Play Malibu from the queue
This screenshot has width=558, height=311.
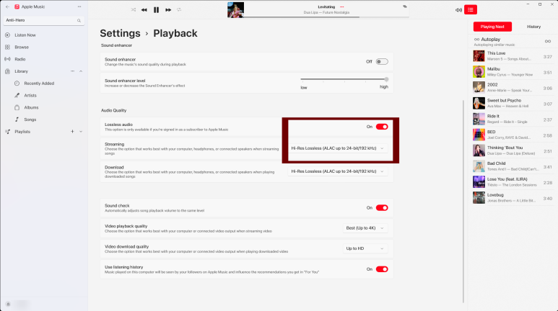click(513, 72)
